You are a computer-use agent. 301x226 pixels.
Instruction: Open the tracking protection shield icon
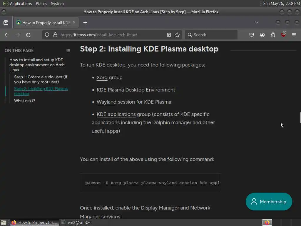pyautogui.click(x=47, y=35)
